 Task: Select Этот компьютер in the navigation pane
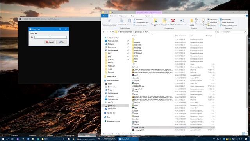tap(112, 81)
